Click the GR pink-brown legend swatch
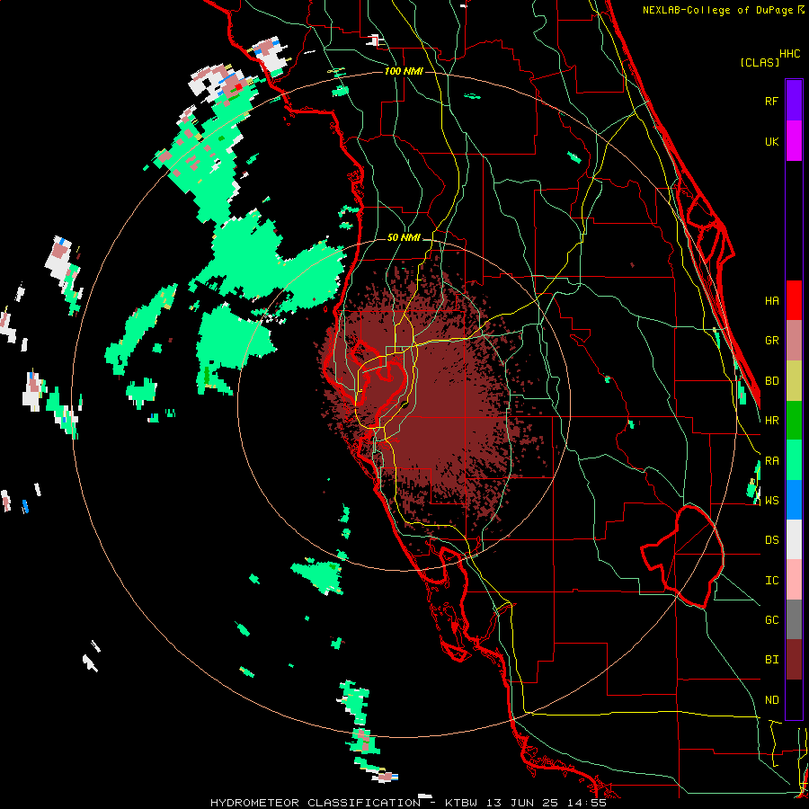This screenshot has width=809, height=809. pos(794,340)
